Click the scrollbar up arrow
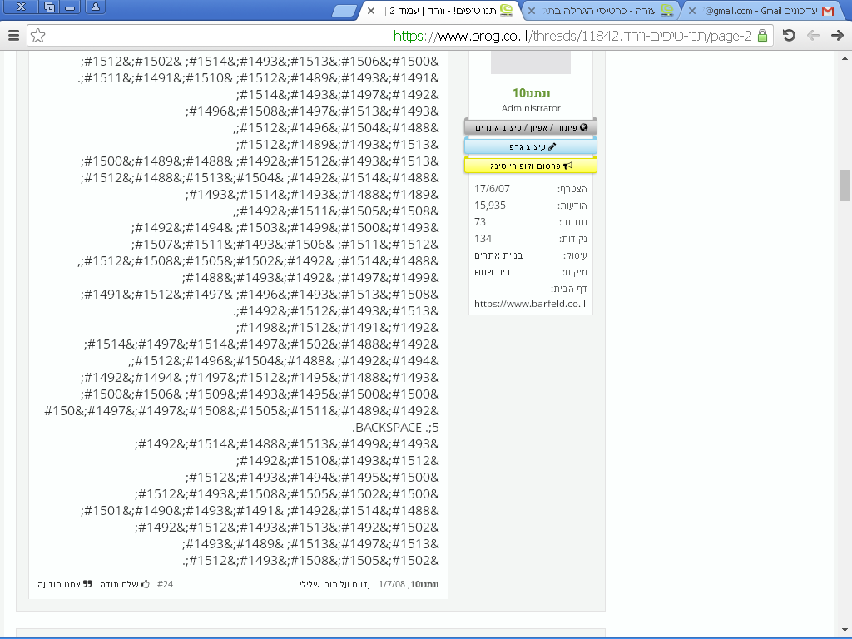The height and width of the screenshot is (639, 852). tap(845, 58)
